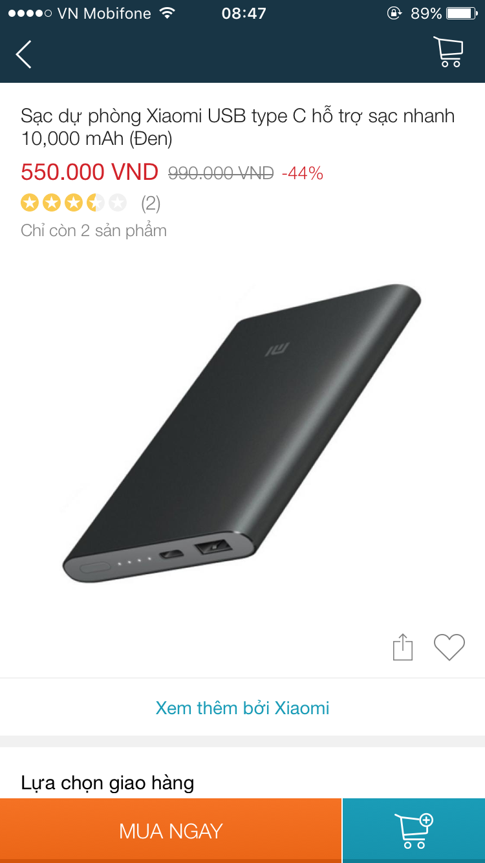This screenshot has height=863, width=485.
Task: Tap the Wi-Fi icon in status bar
Action: (167, 13)
